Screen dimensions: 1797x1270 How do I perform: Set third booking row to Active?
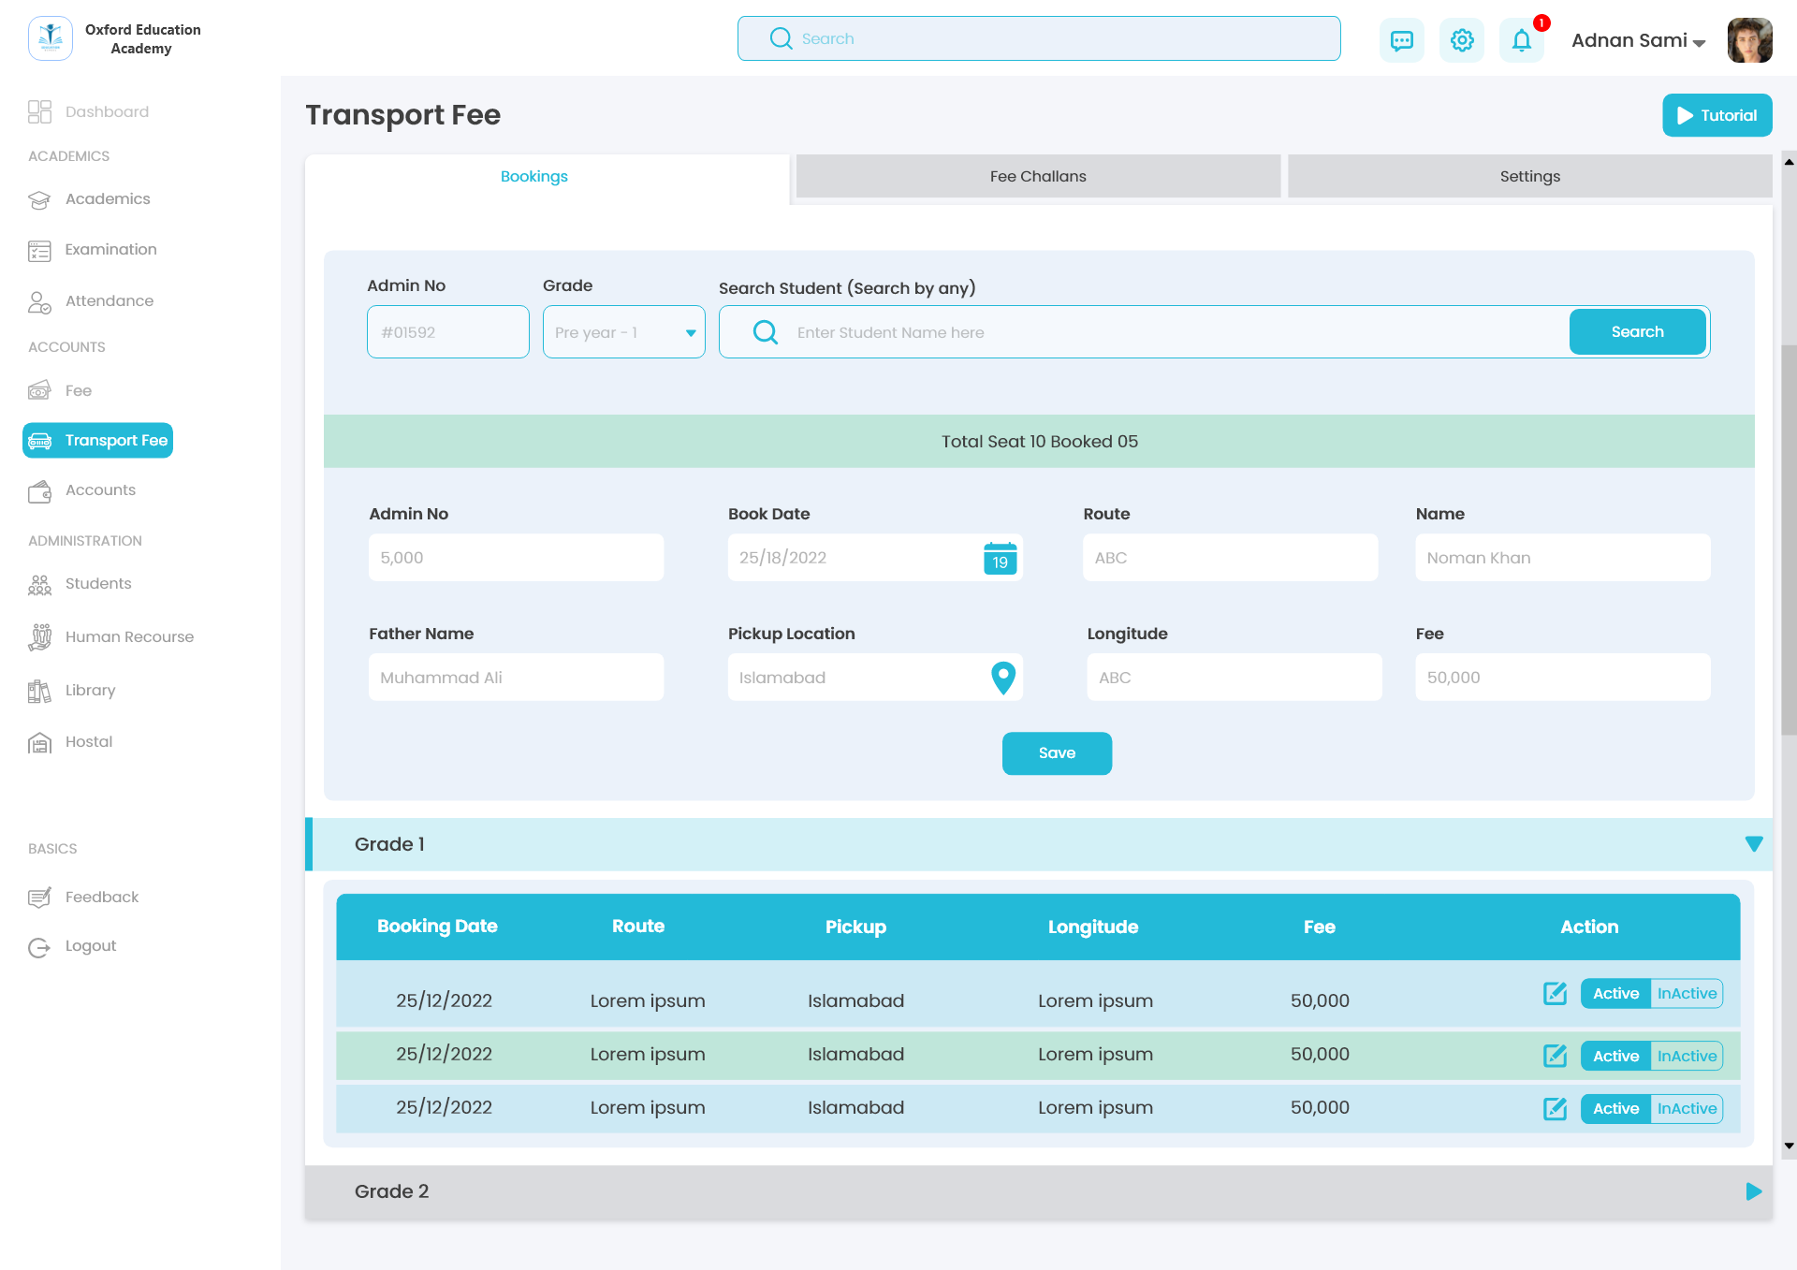click(x=1615, y=1108)
